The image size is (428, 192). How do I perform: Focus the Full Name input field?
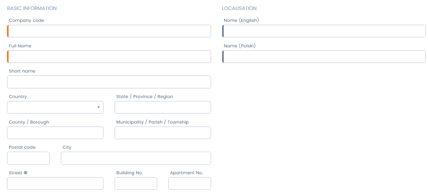109,57
